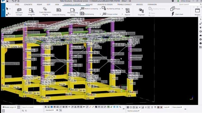
Task: Click the Redo arrow
Action: coord(15,1)
